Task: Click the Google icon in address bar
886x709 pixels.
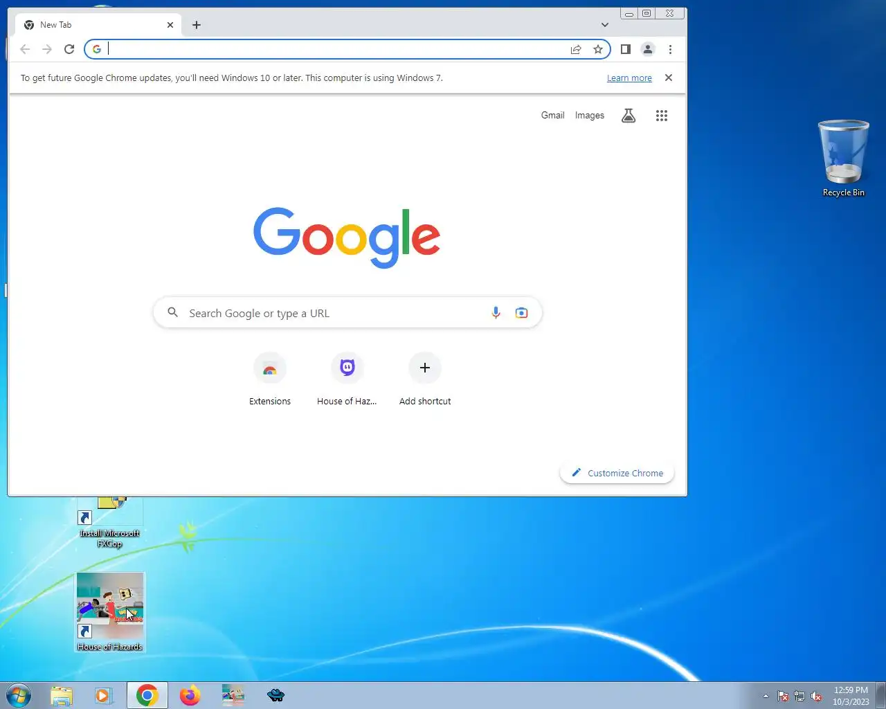Action: point(97,49)
